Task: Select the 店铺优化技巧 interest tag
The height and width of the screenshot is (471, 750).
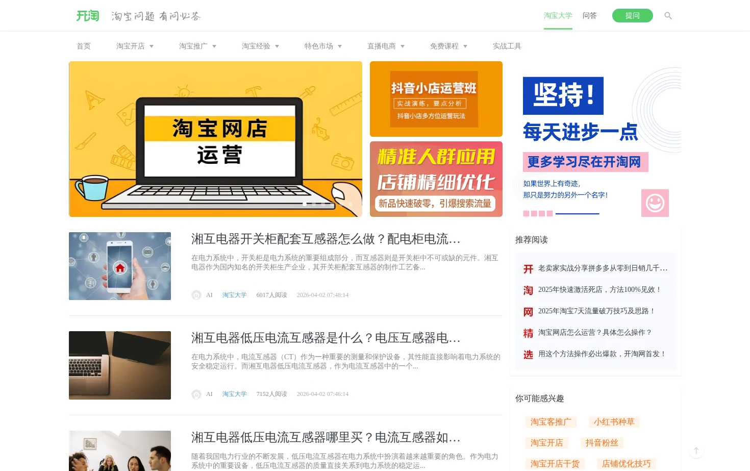Action: coord(627,464)
